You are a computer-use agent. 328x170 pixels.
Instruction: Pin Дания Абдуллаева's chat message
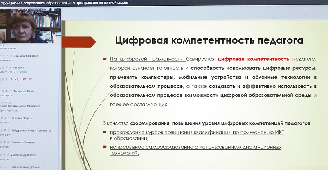4,155
